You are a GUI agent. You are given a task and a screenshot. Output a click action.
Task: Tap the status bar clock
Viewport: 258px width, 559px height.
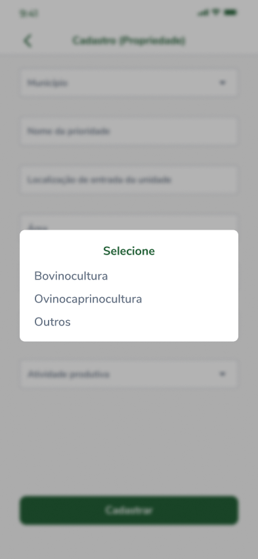(x=28, y=14)
